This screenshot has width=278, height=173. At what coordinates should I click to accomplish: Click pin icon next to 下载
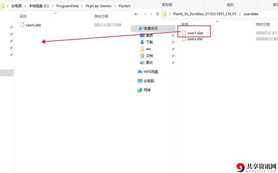pos(173,42)
